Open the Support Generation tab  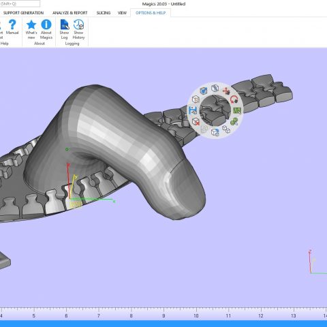click(x=23, y=13)
